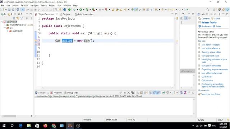Collapse the main method fold on line 5
The image size is (230, 129).
(41, 33)
